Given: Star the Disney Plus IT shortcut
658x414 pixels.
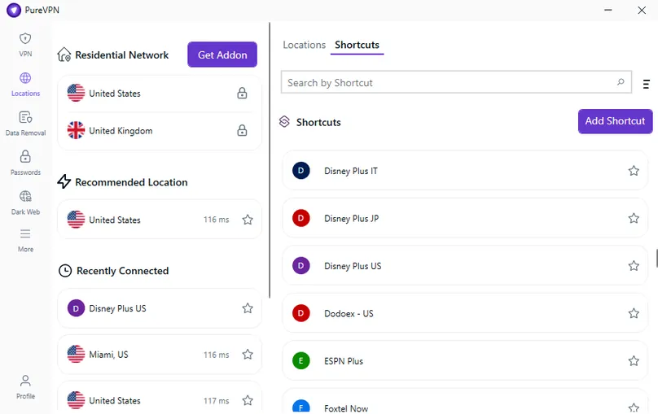Looking at the screenshot, I should point(634,171).
